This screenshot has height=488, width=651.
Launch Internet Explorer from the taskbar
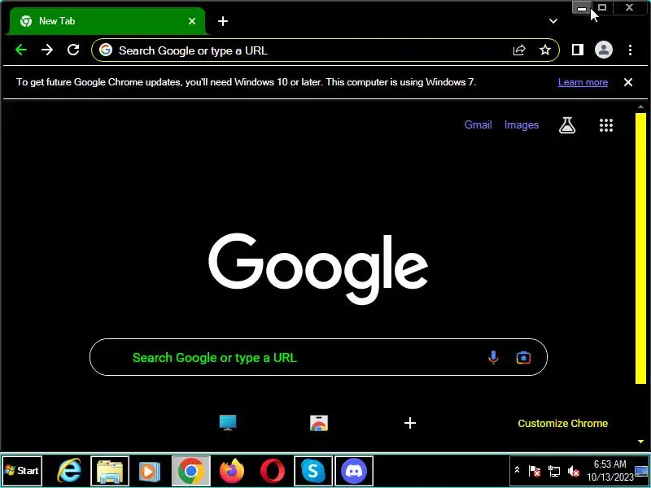pyautogui.click(x=69, y=471)
